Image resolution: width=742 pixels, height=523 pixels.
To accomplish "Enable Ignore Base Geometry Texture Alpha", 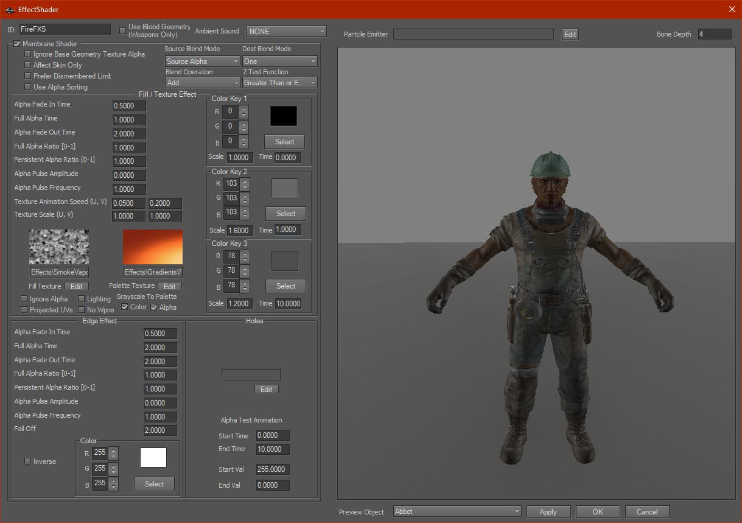I will [27, 54].
